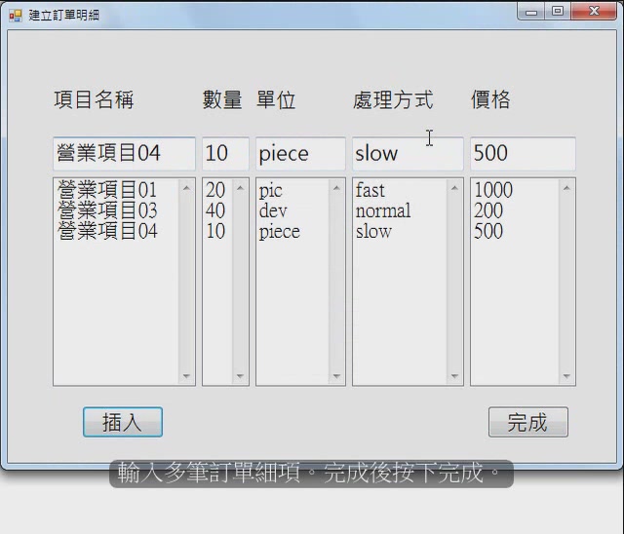Select the 價格 field with 500

[x=522, y=154]
